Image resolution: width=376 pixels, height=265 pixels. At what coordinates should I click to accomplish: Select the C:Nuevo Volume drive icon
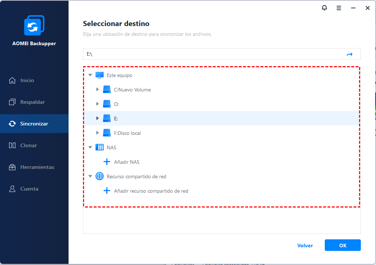tap(107, 90)
